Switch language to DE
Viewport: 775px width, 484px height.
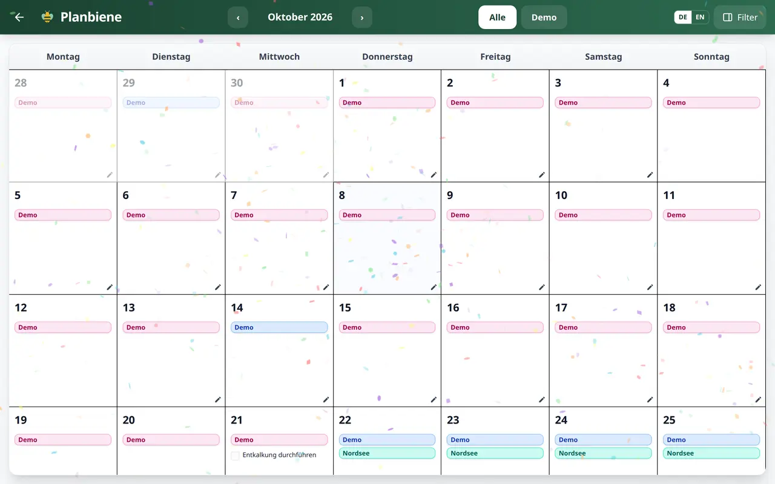tap(683, 17)
